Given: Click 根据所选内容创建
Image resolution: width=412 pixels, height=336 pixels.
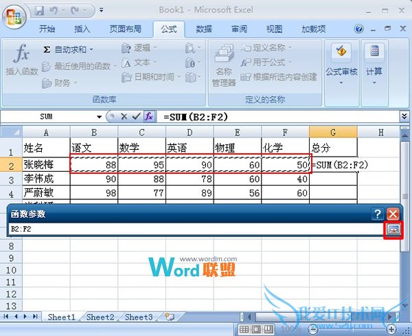Looking at the screenshot, I should [x=279, y=77].
